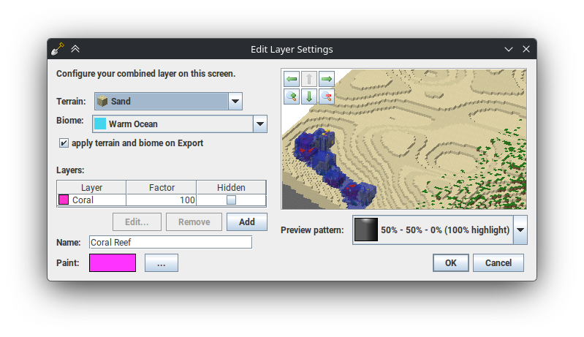Screen dimensions: 584x337
Task: Click the Edit... button
Action: (x=137, y=222)
